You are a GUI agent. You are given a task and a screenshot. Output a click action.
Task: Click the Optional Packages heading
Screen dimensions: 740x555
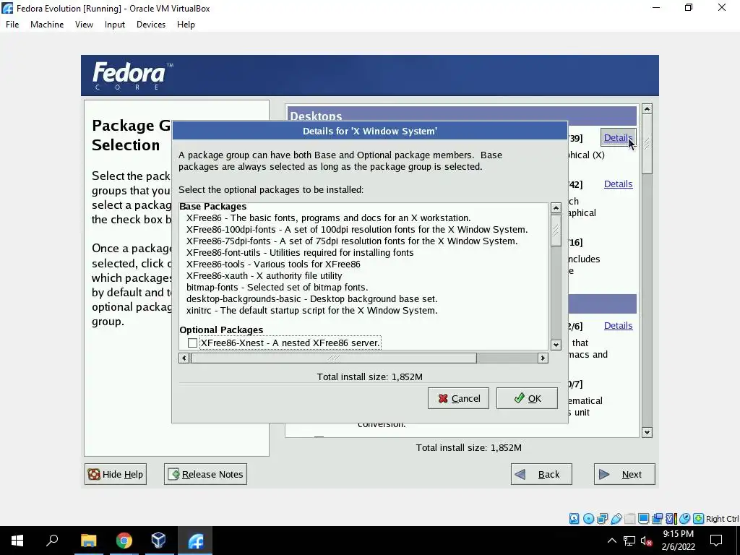point(221,330)
